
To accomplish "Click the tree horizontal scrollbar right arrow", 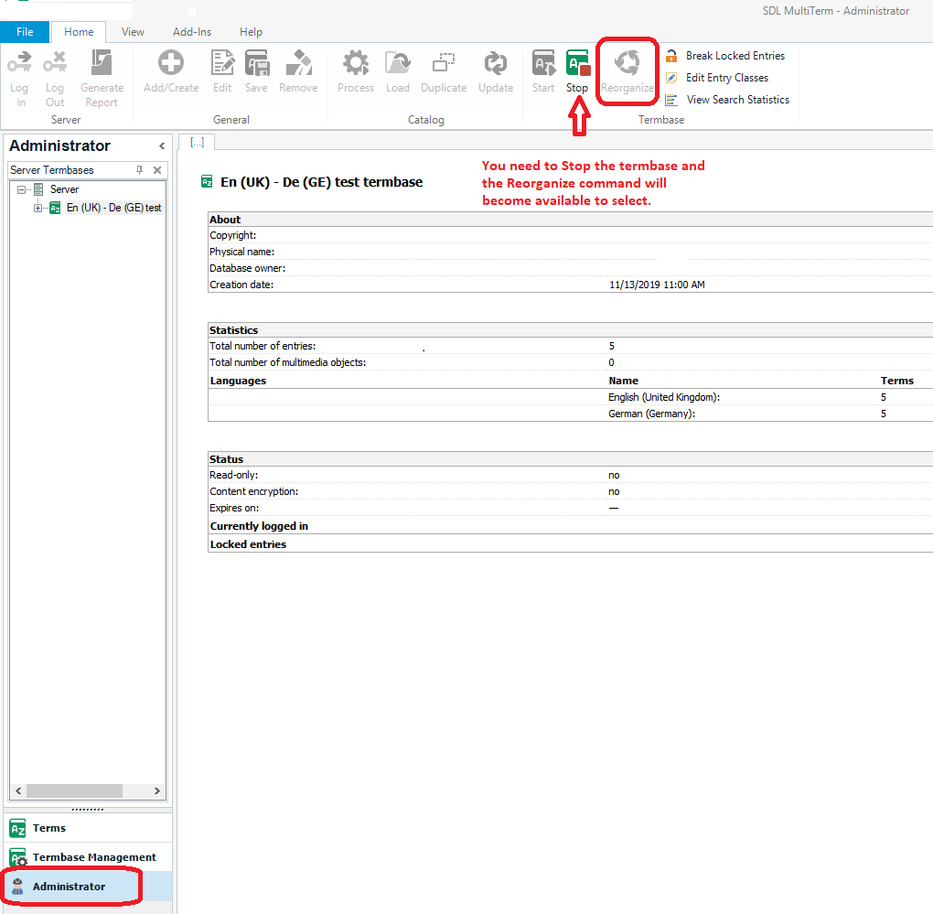I will [157, 791].
